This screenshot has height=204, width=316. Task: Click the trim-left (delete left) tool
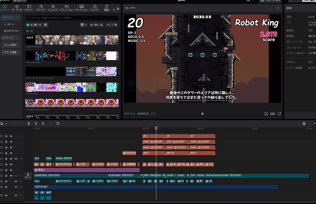coord(36,123)
